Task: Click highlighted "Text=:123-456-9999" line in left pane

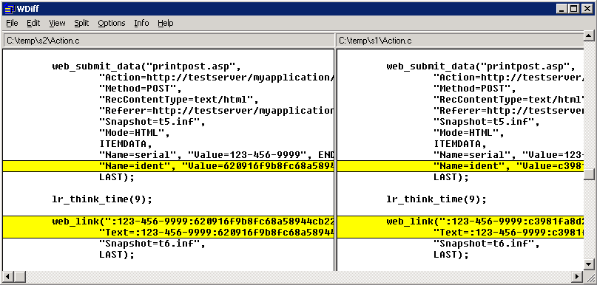Action: click(216, 233)
